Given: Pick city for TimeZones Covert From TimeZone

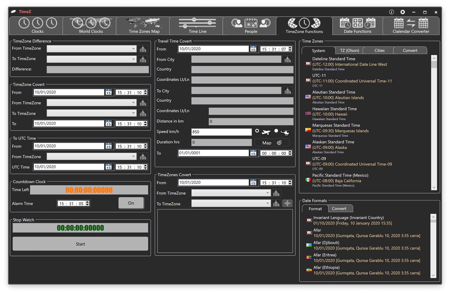Looking at the screenshot, I should pyautogui.click(x=276, y=193).
